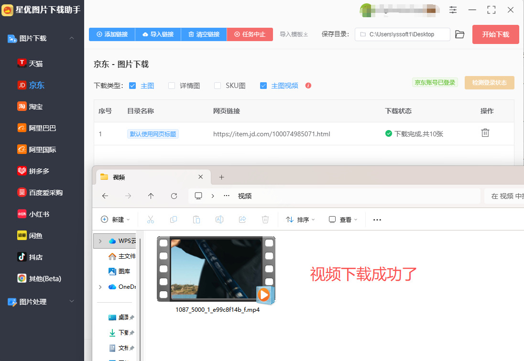Click the 清空链接 button

pyautogui.click(x=204, y=34)
